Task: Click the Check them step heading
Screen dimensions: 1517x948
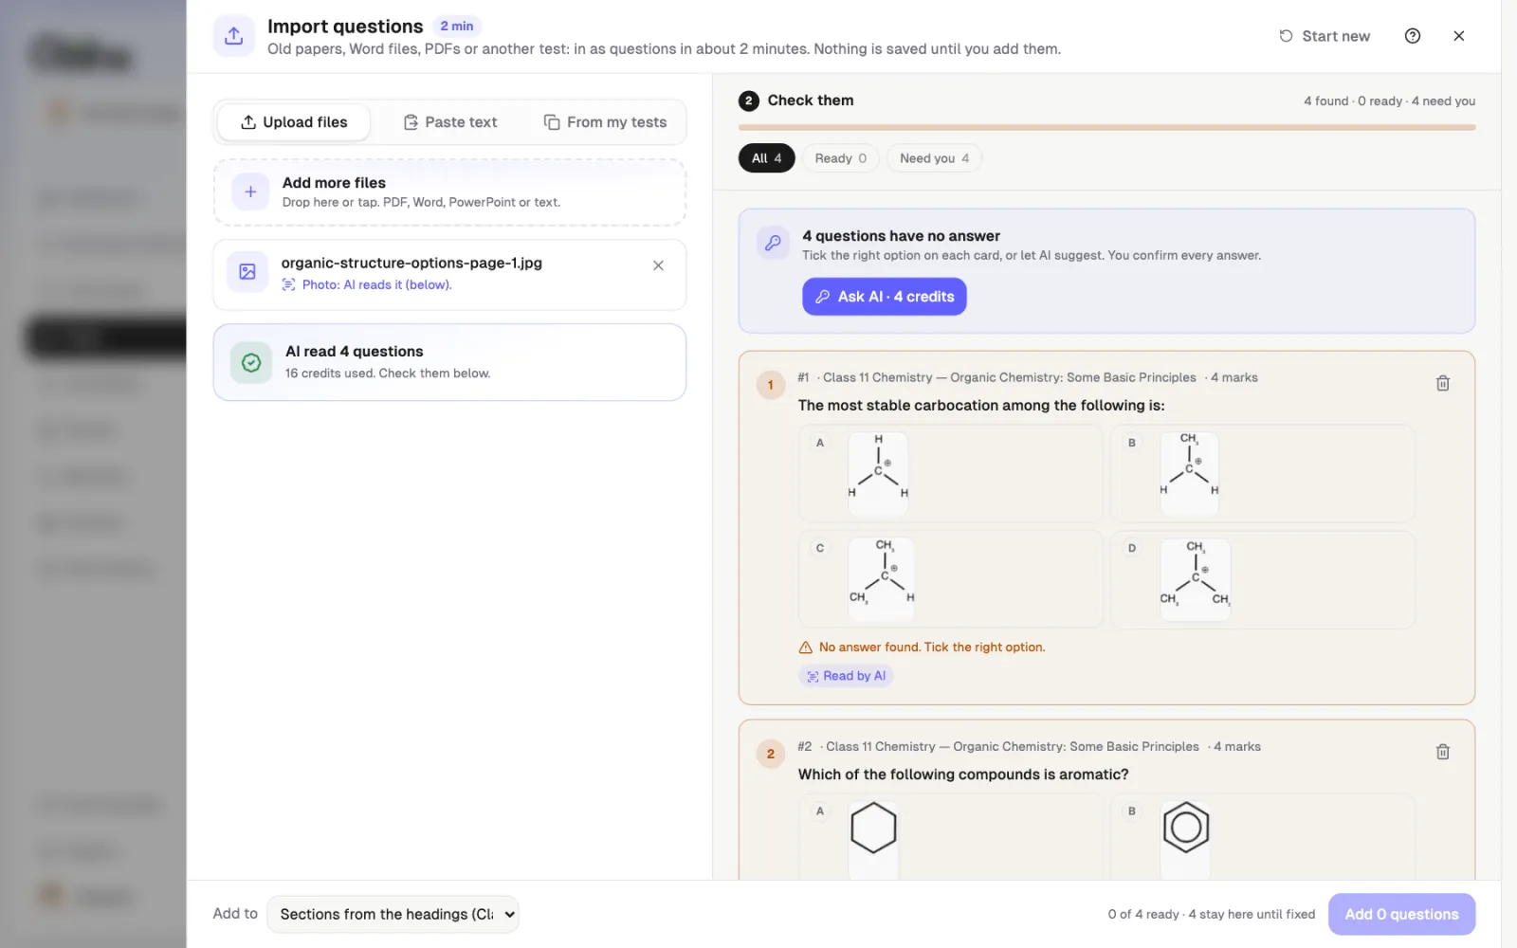Action: point(810,100)
